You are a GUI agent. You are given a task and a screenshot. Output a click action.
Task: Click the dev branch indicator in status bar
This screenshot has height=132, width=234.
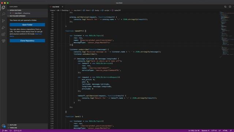pyautogui.click(x=5, y=131)
